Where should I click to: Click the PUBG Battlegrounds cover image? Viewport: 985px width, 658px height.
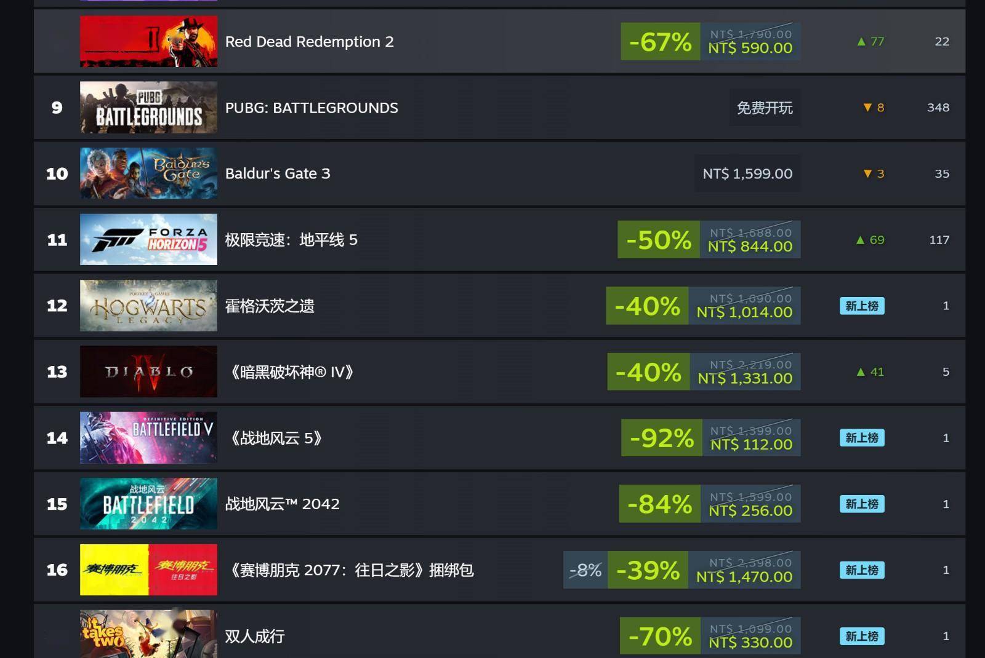tap(148, 108)
